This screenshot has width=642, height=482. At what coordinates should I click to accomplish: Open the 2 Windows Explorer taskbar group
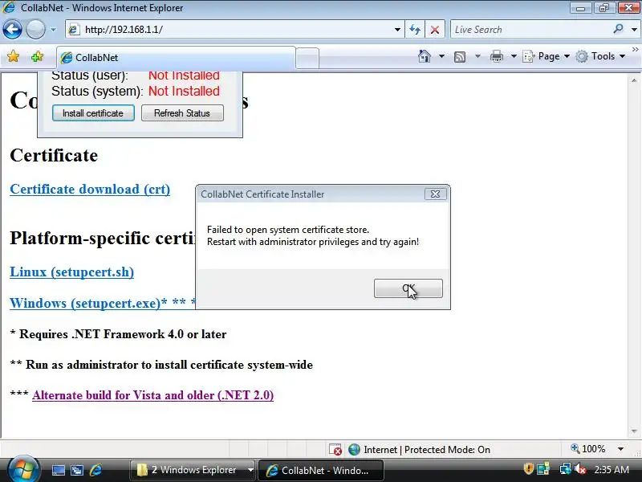point(189,470)
